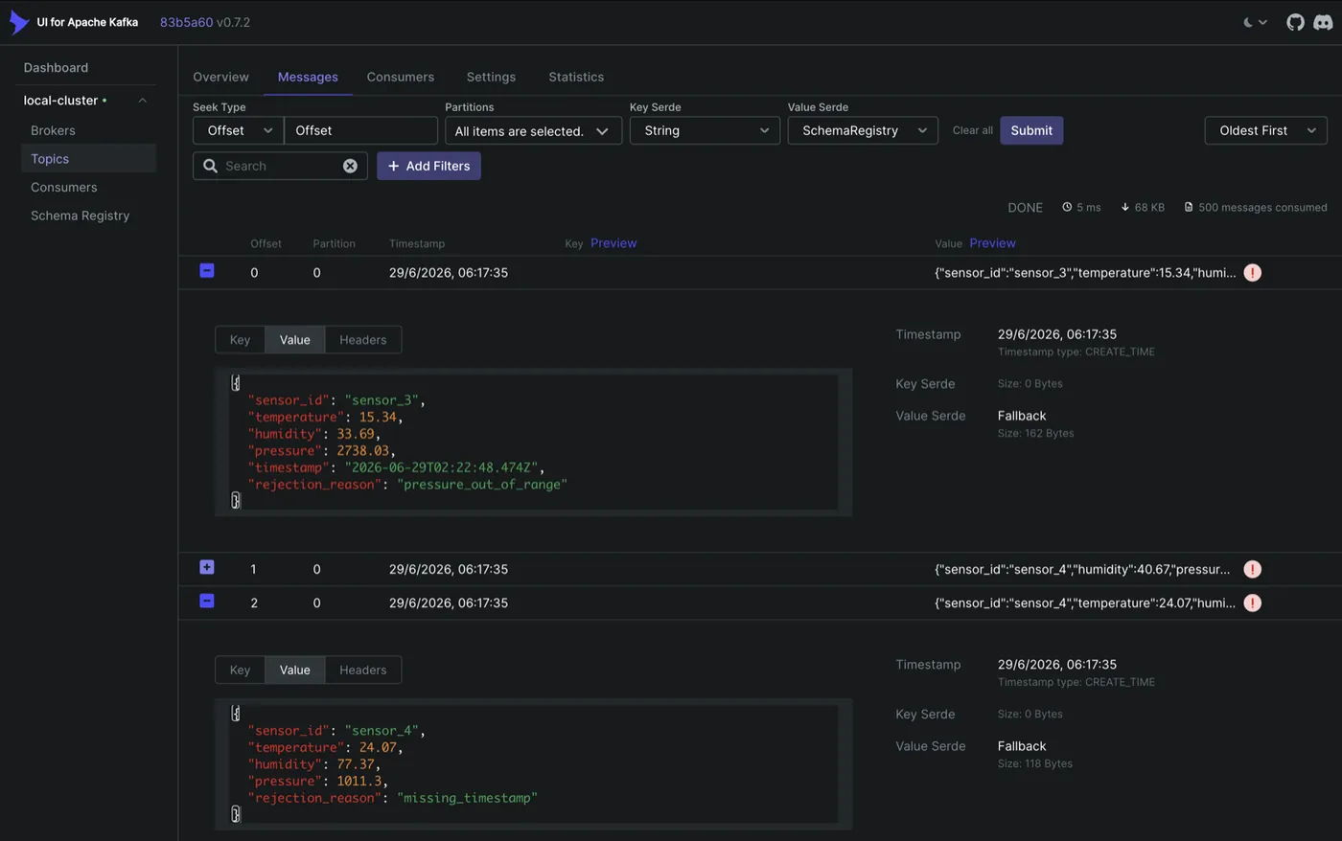The height and width of the screenshot is (841, 1342).
Task: Select the Messages tab
Action: (308, 77)
